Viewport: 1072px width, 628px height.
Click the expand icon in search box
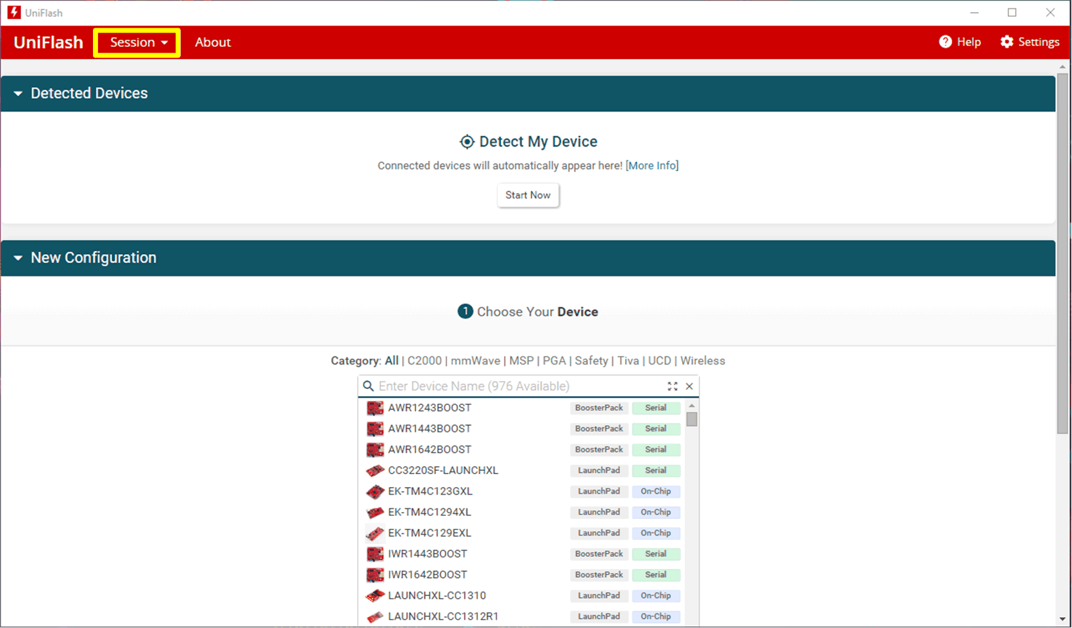pos(672,386)
